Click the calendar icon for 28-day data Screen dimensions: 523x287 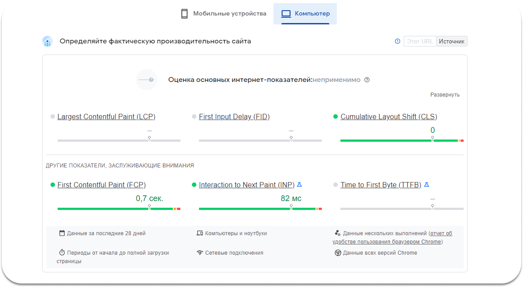pyautogui.click(x=62, y=233)
